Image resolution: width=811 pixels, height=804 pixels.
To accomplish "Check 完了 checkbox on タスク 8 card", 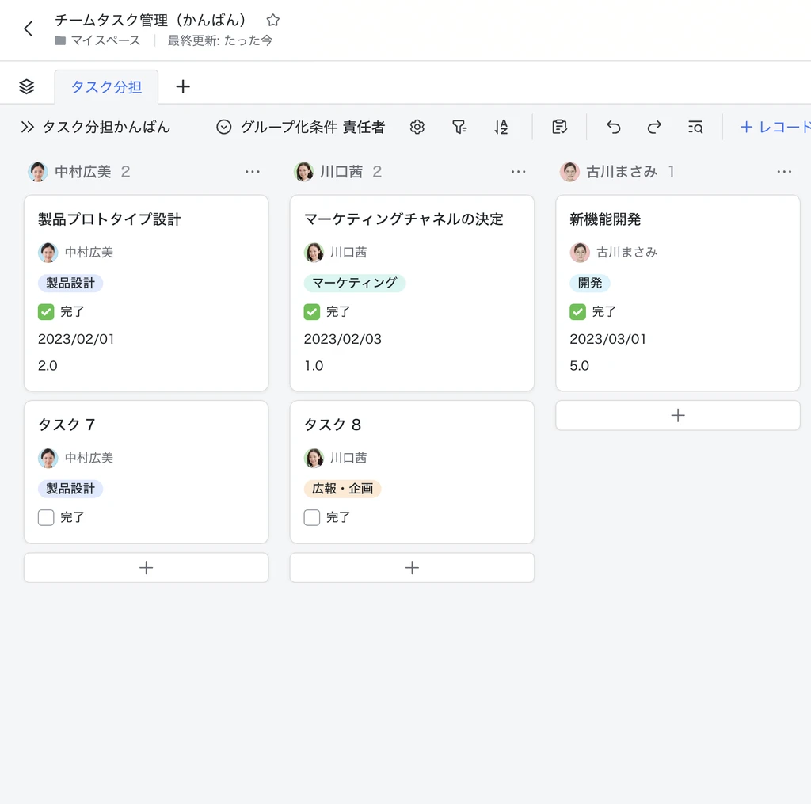I will coord(312,517).
